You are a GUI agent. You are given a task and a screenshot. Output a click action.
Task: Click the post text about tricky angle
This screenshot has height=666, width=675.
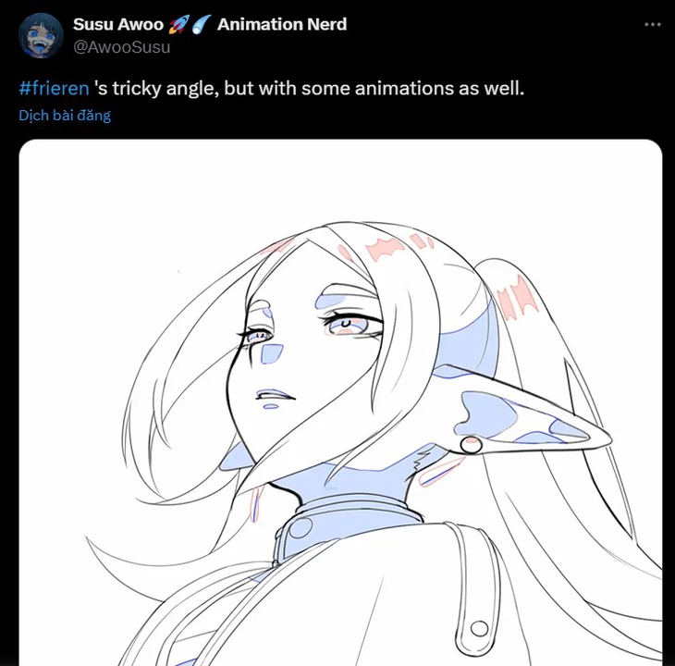[310, 88]
